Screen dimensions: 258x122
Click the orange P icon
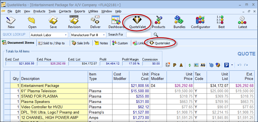[x=175, y=65]
